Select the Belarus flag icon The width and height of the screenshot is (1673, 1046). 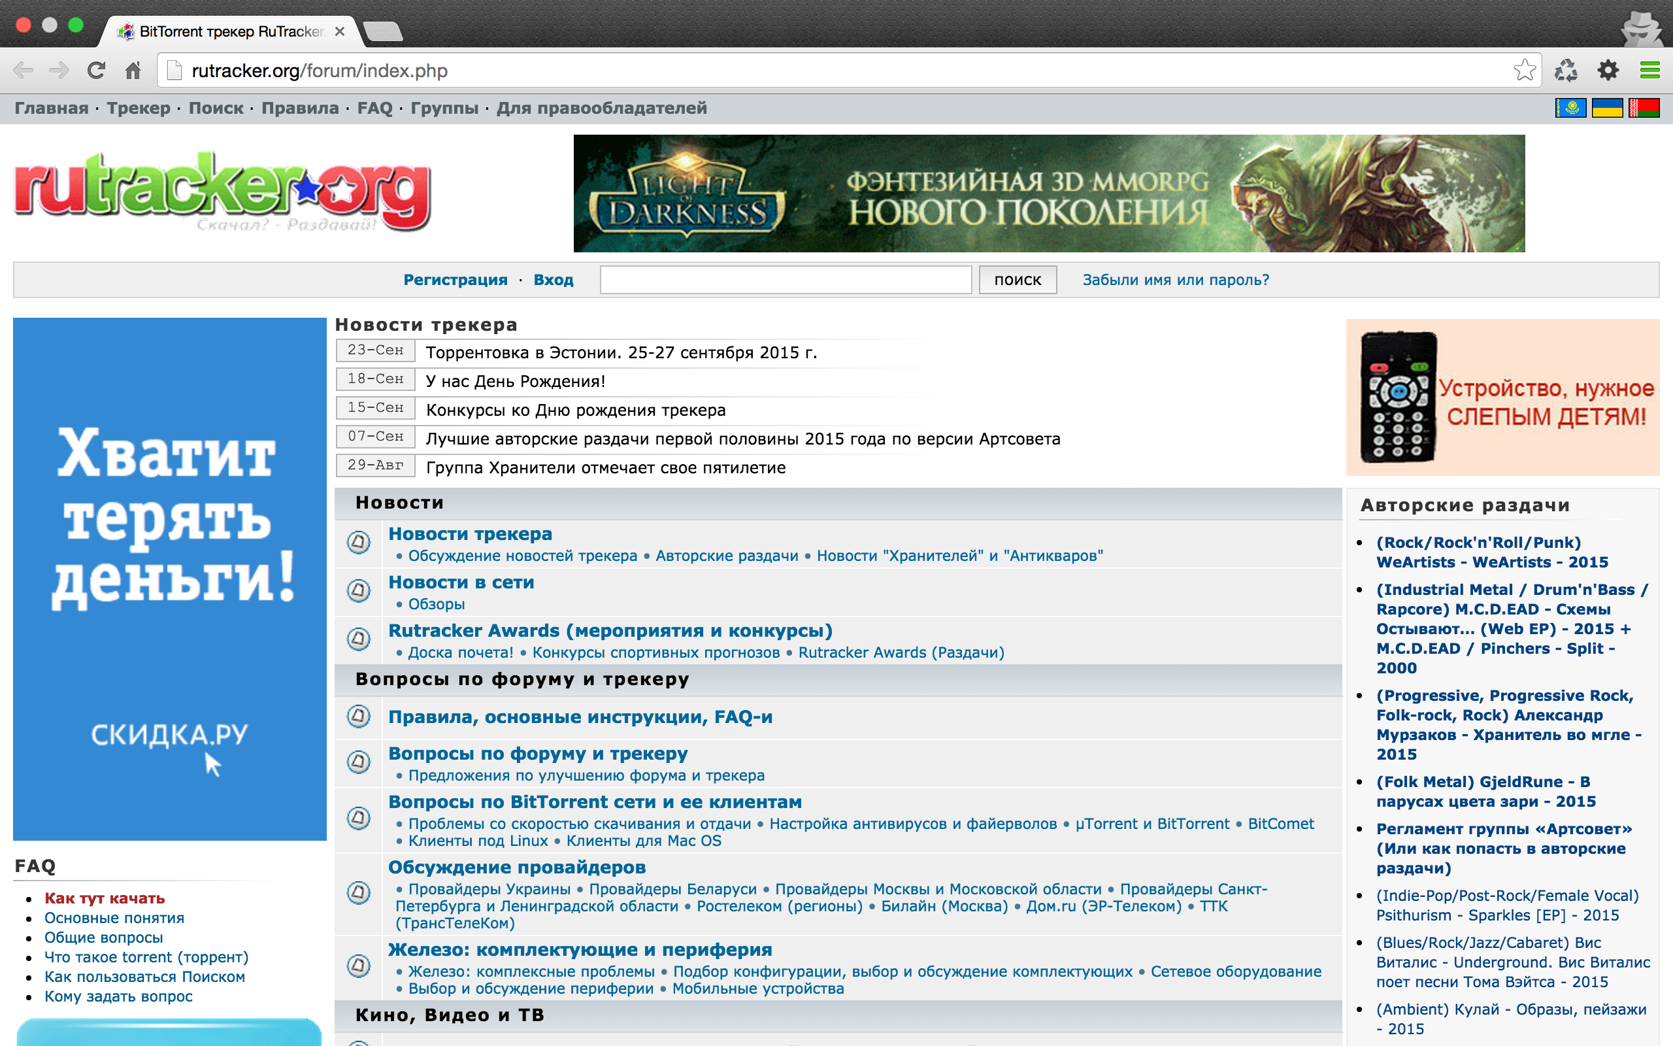pyautogui.click(x=1644, y=108)
